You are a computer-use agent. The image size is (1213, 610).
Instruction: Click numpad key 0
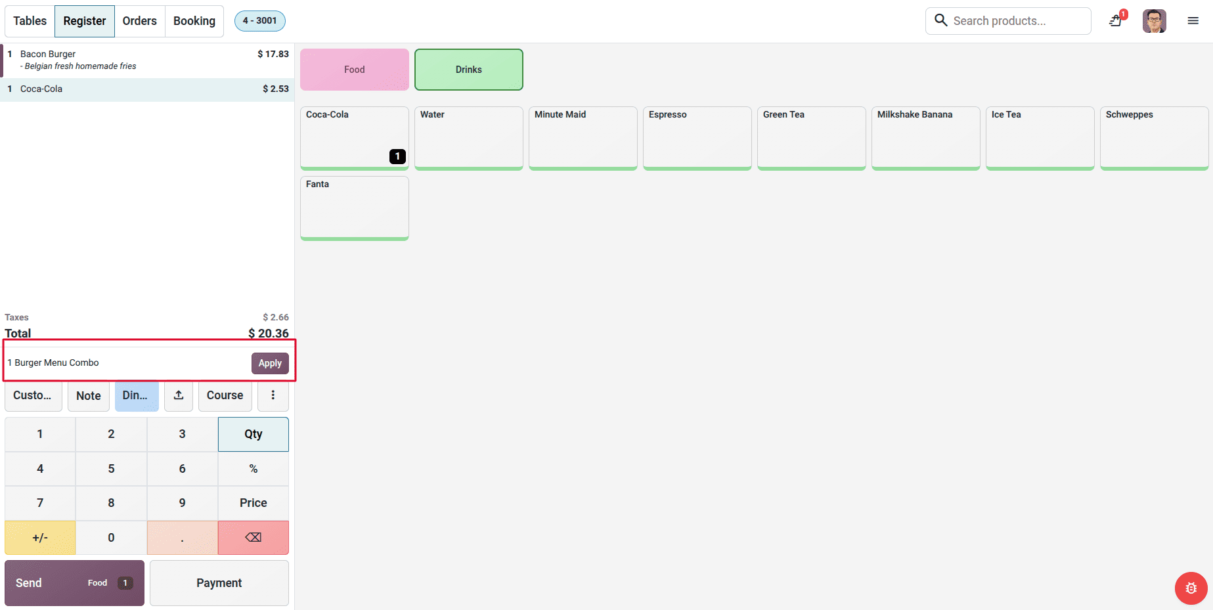pos(111,538)
